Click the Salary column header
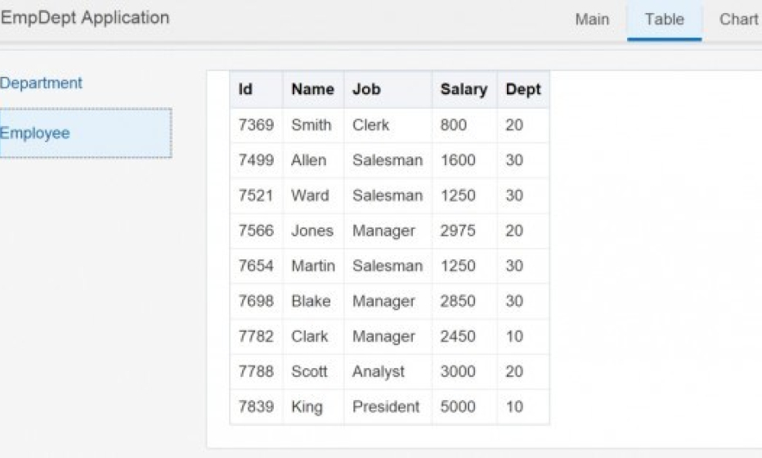Viewport: 762px width, 458px height. [x=464, y=90]
